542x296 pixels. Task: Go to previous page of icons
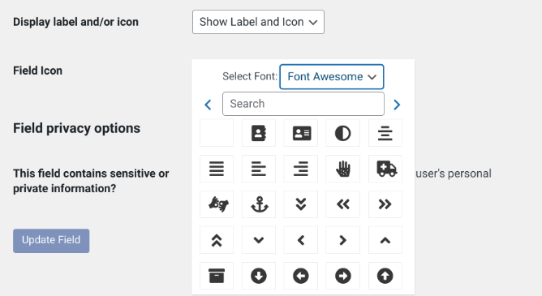click(x=208, y=105)
